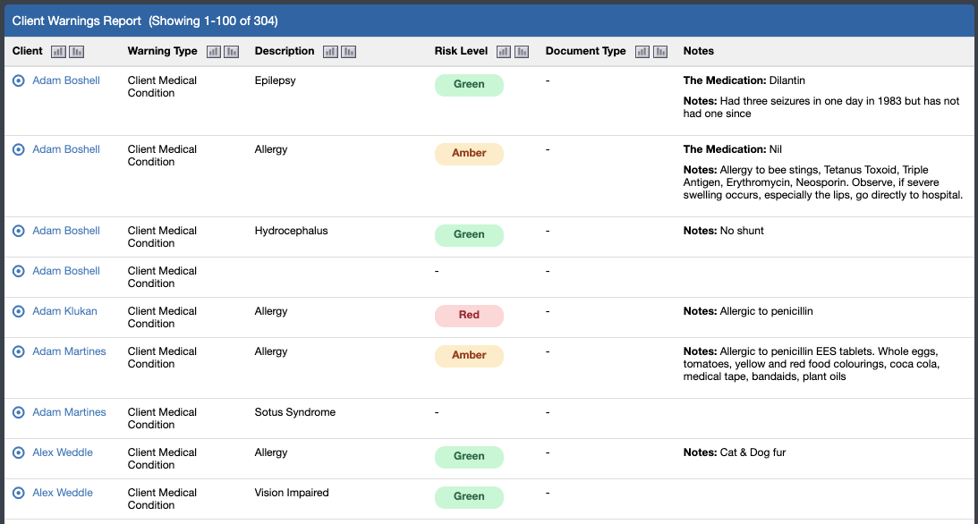Screen dimensions: 978x524
Task: Click the record icon beside Alex Weddle's Allergy row
Action: point(18,452)
